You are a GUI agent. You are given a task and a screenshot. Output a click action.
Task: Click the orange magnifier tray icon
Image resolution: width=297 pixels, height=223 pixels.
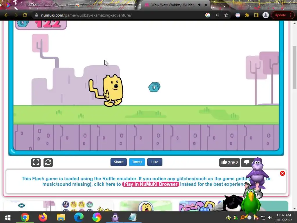[x=242, y=217]
